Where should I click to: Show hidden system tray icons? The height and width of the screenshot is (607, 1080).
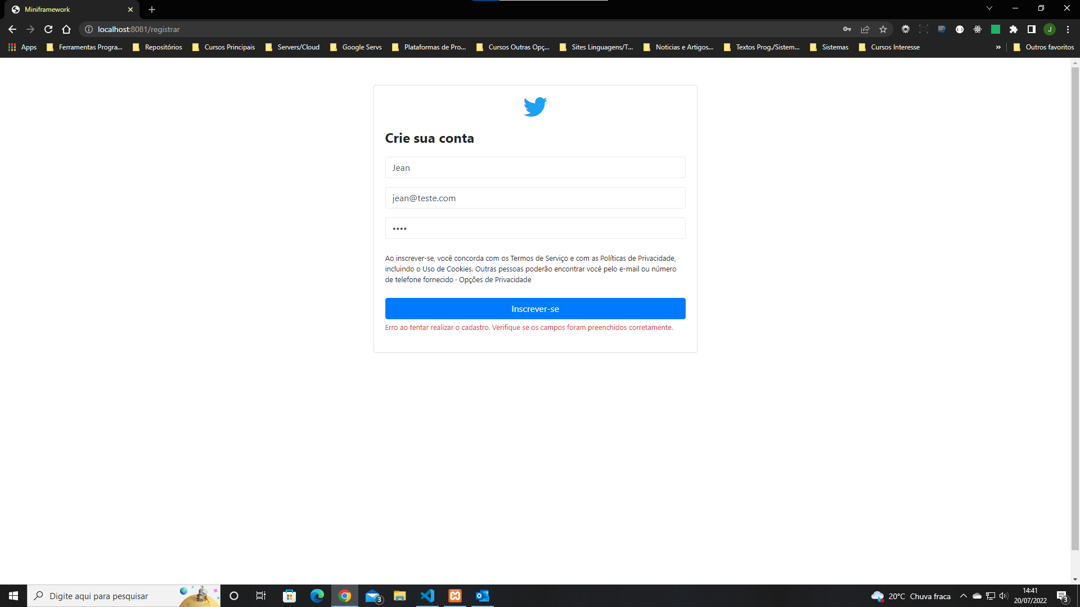[964, 596]
